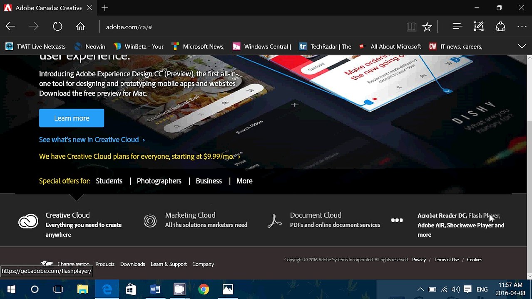532x299 pixels.
Task: Make a Web Note with pen icon
Action: click(x=479, y=27)
